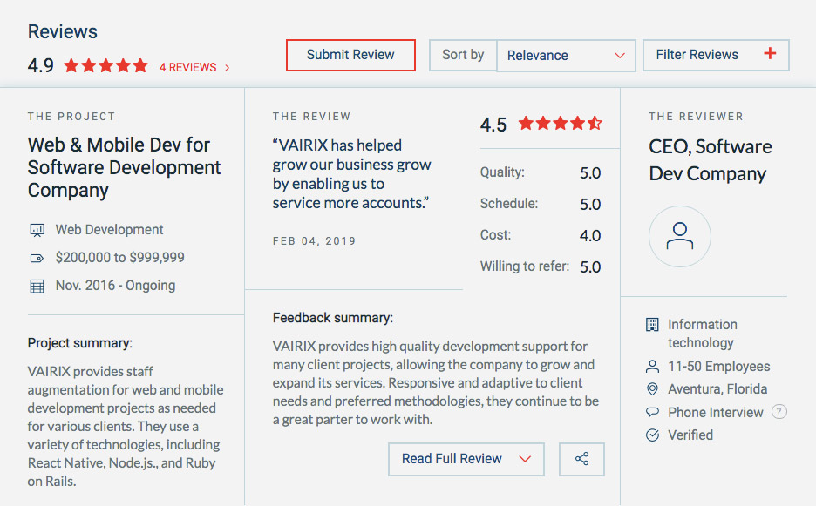Click the Schedule score 5.0
Image resolution: width=816 pixels, height=506 pixels.
point(590,205)
